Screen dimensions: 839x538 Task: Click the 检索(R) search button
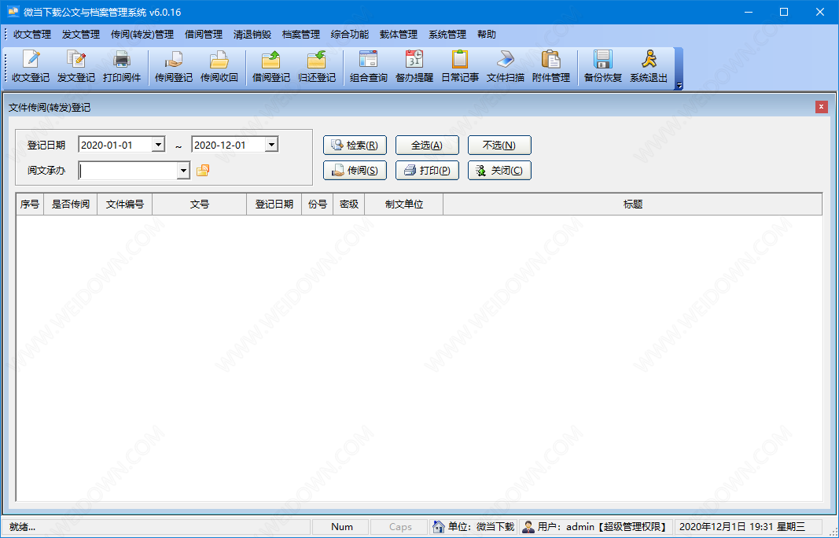click(x=355, y=145)
